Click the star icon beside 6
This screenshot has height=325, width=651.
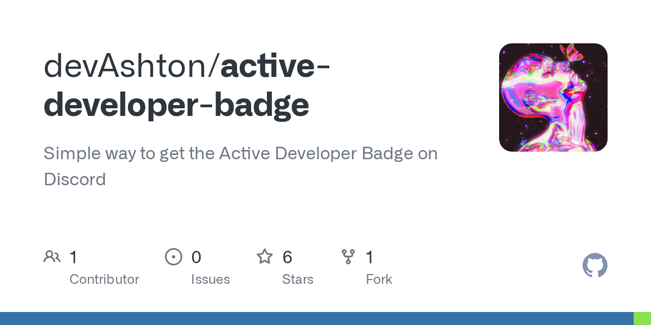(x=265, y=256)
